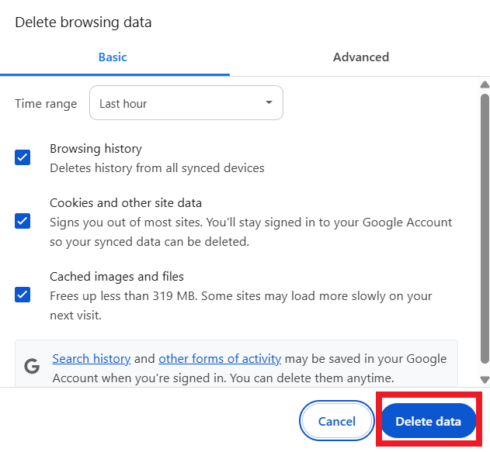
Task: Click the Delete data button
Action: [x=428, y=421]
